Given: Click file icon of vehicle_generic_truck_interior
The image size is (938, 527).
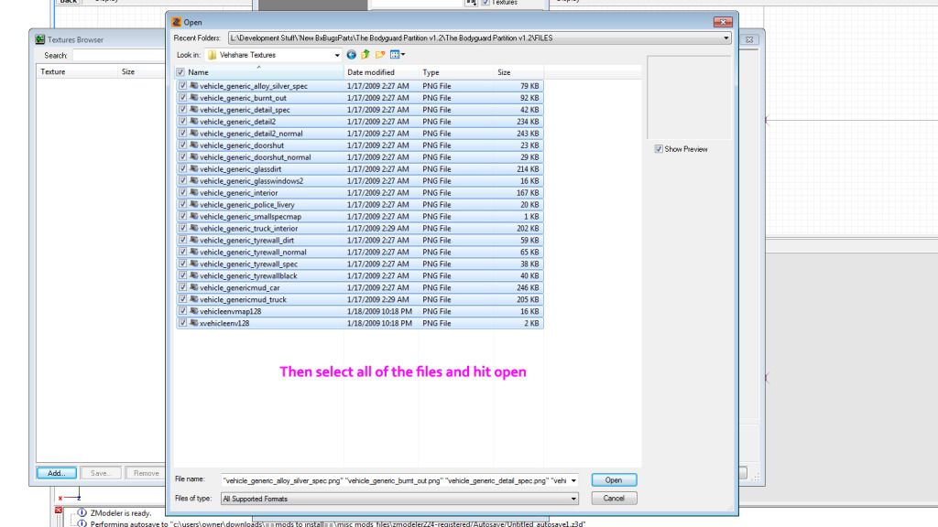Looking at the screenshot, I should [x=194, y=228].
